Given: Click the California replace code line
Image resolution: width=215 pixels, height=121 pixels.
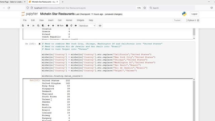Looking at the screenshot, I should (x=97, y=54).
